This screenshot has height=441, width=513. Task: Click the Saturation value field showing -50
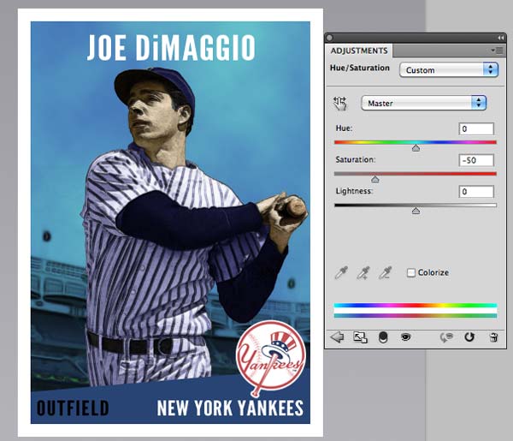[476, 160]
